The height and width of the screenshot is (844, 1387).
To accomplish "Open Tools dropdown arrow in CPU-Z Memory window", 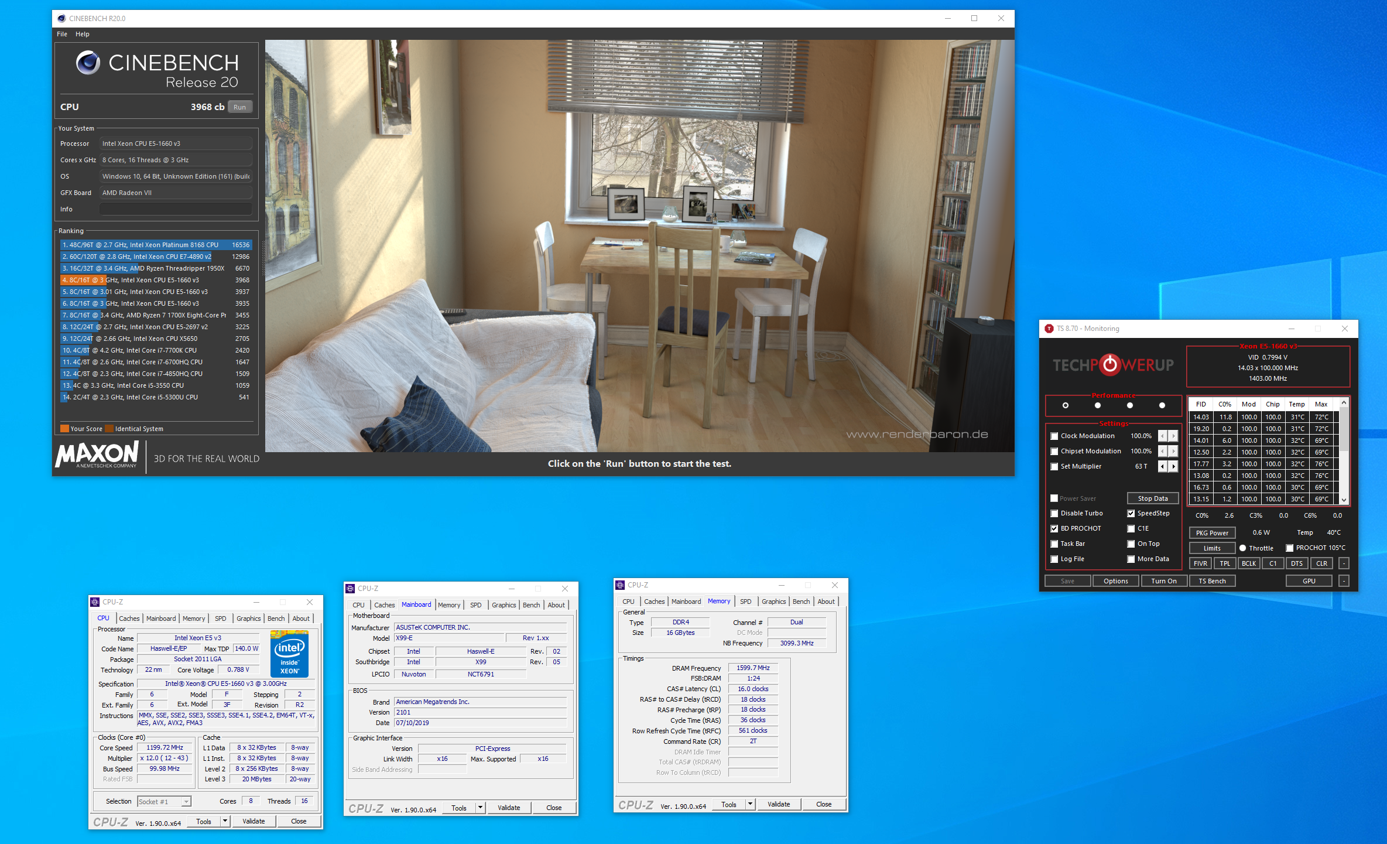I will click(x=750, y=804).
